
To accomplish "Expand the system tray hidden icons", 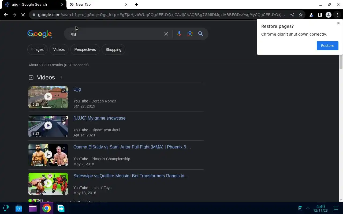I will click(308, 208).
